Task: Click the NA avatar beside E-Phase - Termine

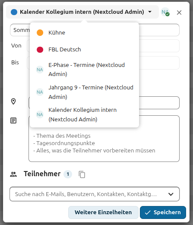Action: [x=40, y=70]
